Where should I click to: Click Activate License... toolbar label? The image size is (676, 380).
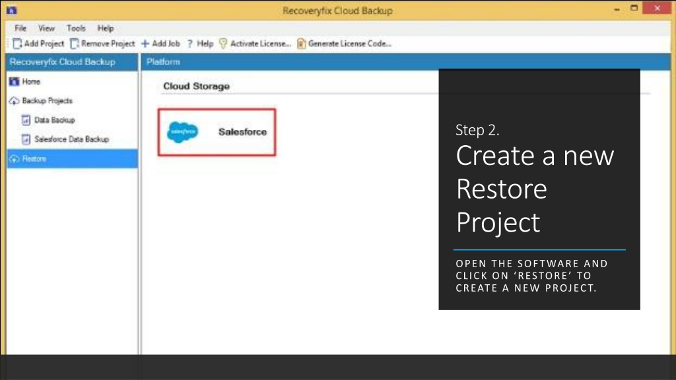(261, 44)
